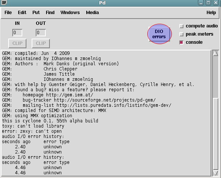Uncheck the console checkbox

click(182, 42)
